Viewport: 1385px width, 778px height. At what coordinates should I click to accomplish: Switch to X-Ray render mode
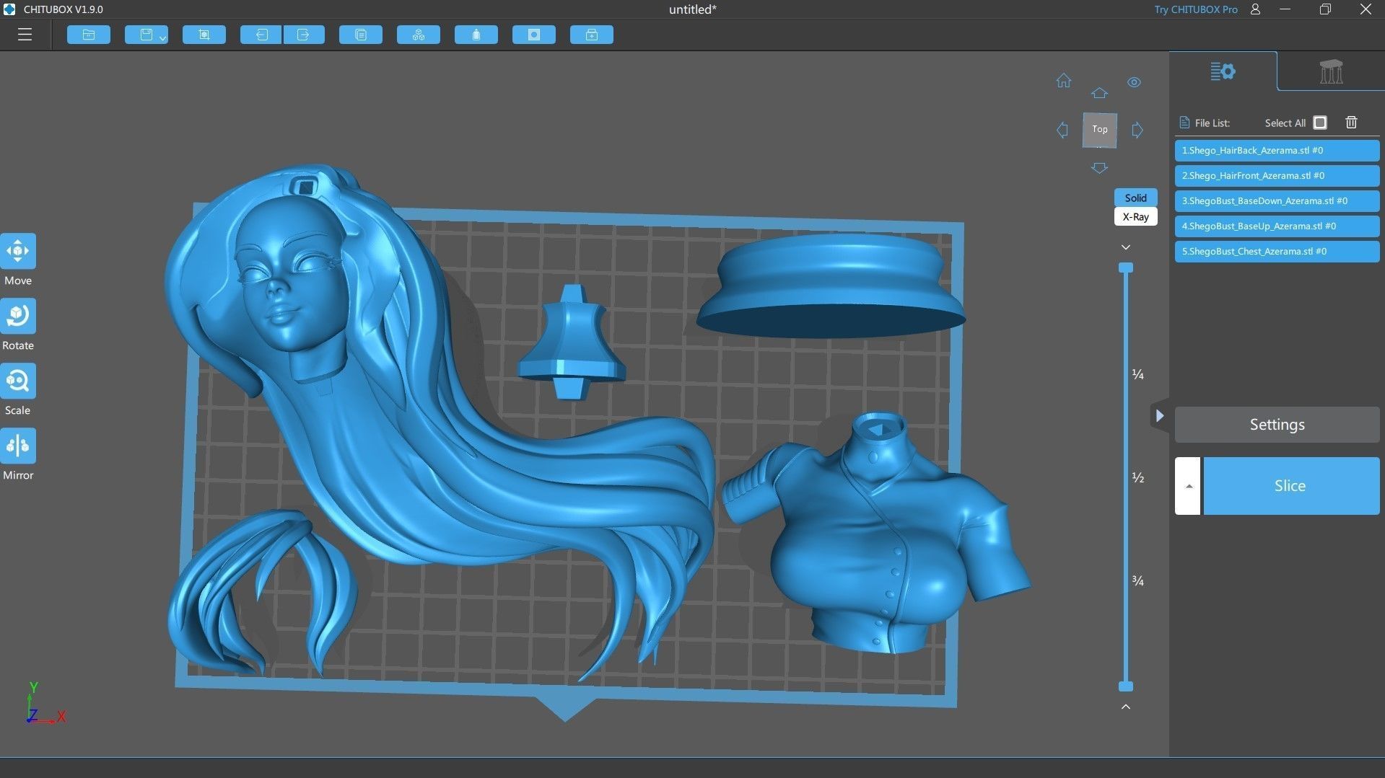(1135, 216)
